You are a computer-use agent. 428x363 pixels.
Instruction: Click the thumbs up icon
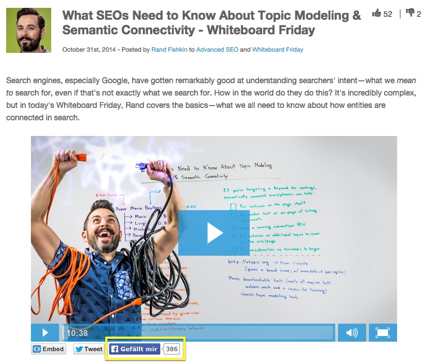377,13
